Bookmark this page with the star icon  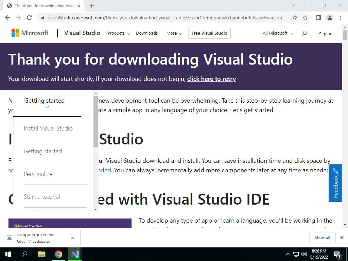point(305,18)
